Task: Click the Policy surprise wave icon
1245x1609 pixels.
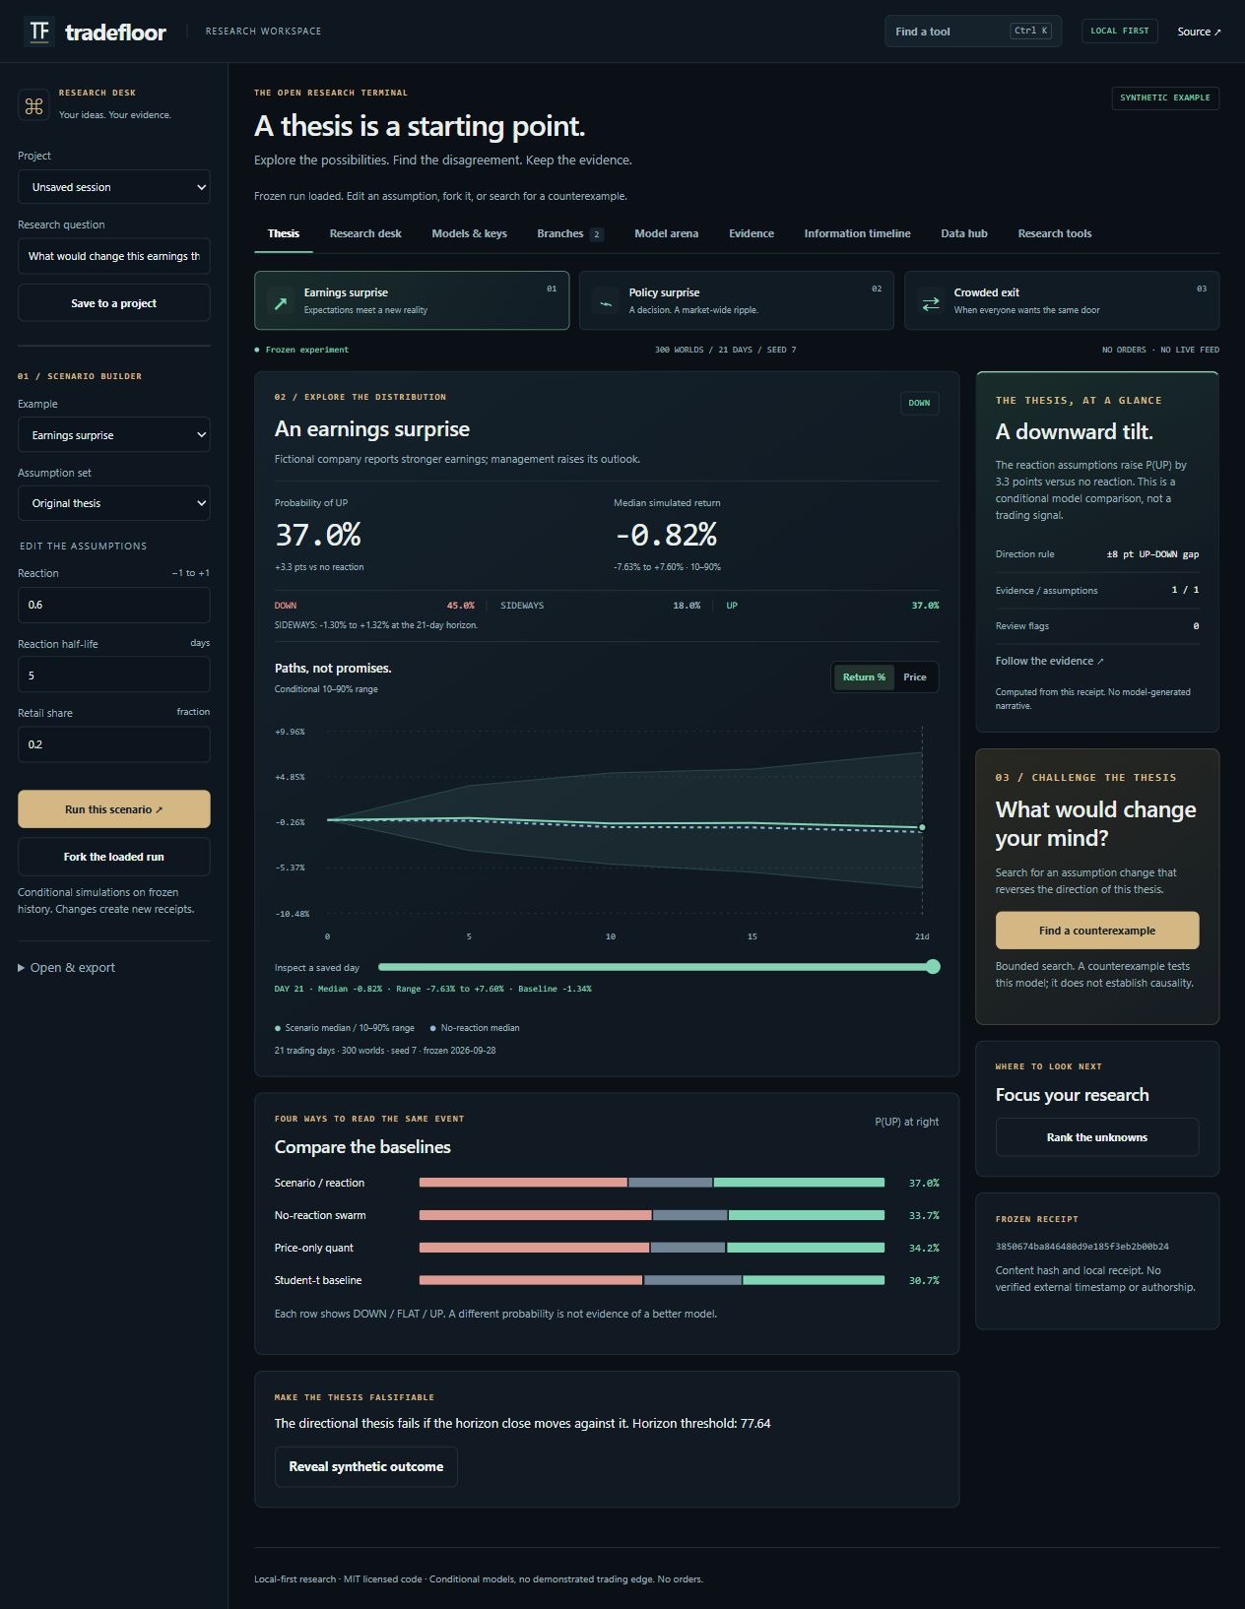Action: click(x=606, y=303)
